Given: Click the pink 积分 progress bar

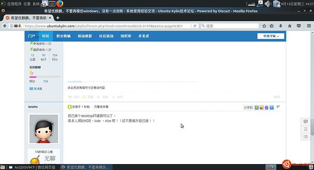Looking at the screenshot, I should coord(45,77).
